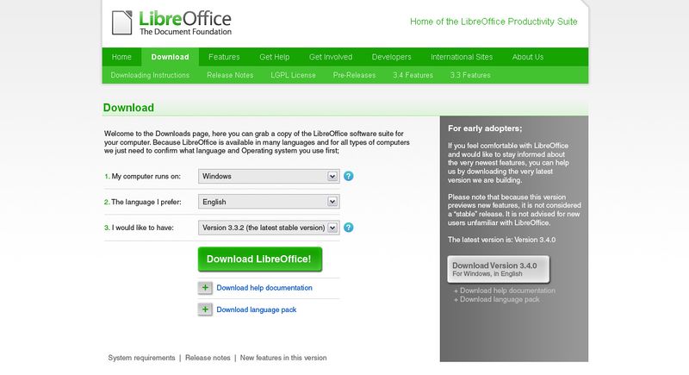This screenshot has height=375, width=689.
Task: Open the Release notes footer link
Action: (208, 358)
